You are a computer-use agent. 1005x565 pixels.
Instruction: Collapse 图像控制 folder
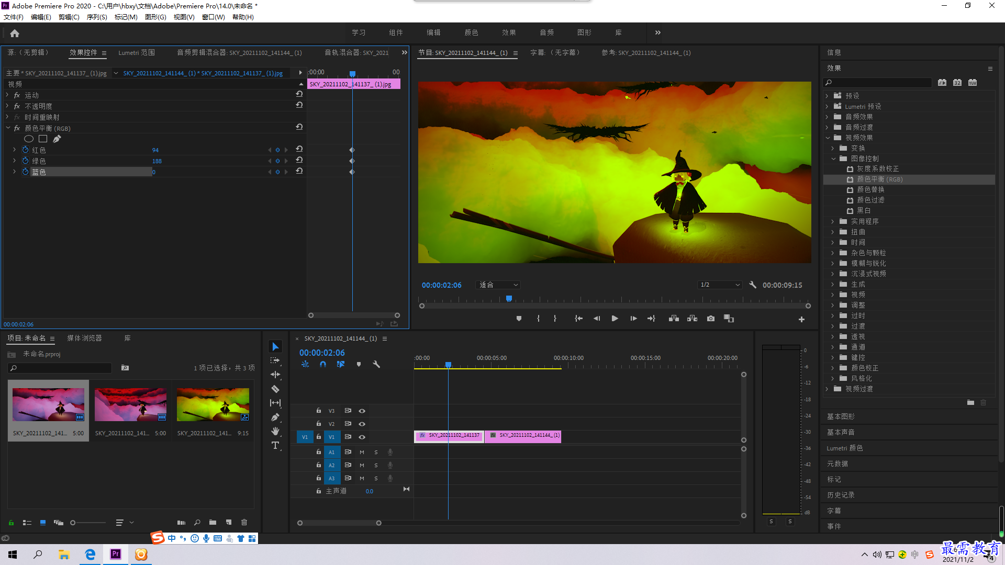click(x=833, y=159)
